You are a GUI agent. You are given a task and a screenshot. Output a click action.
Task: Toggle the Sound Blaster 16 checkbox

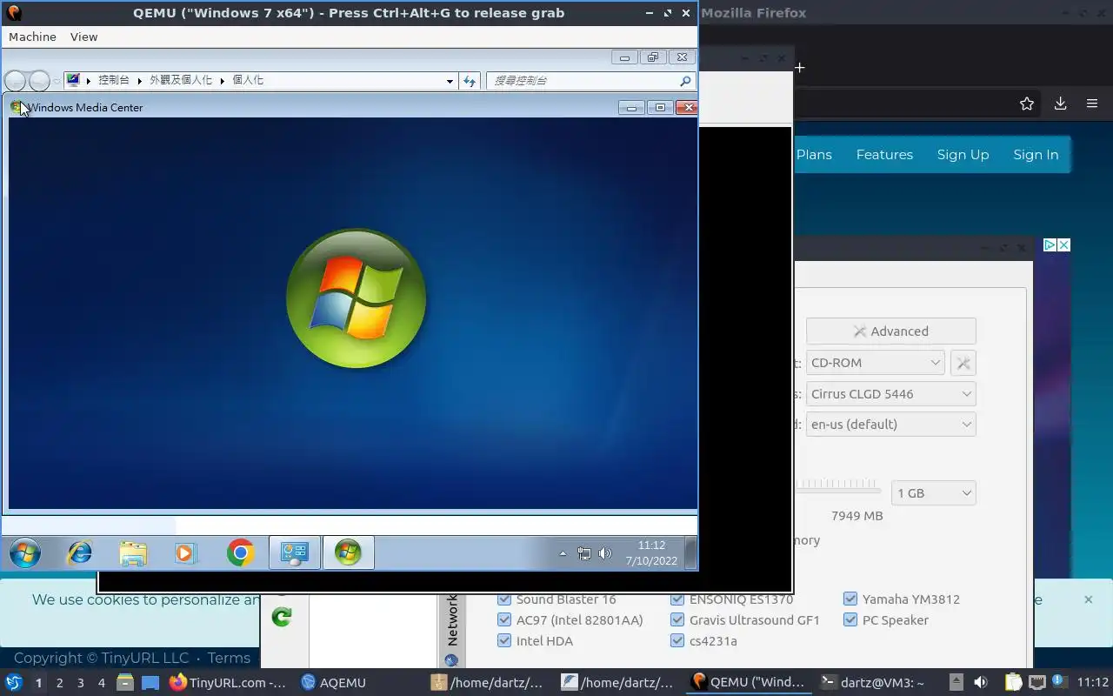point(504,599)
